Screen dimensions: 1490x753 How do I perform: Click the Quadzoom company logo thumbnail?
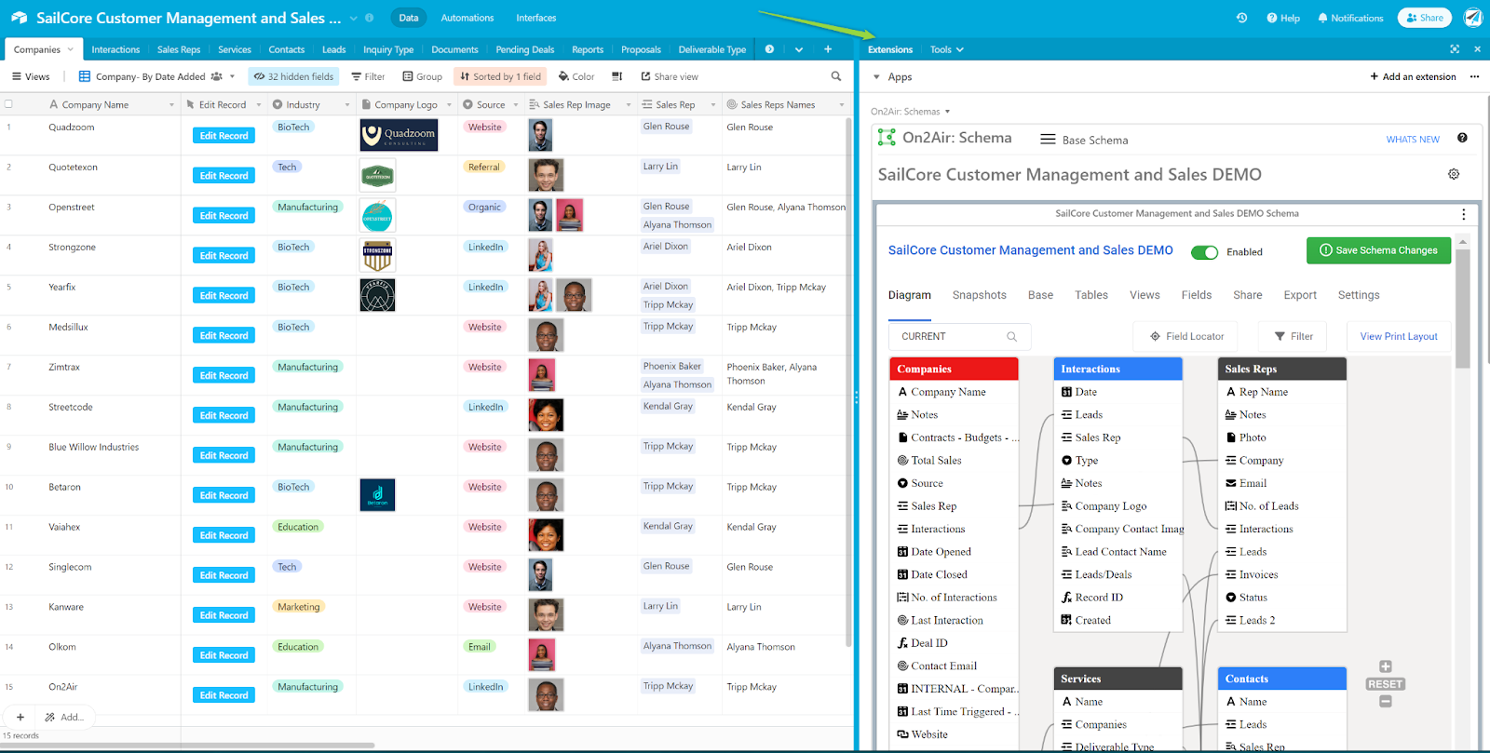point(399,136)
